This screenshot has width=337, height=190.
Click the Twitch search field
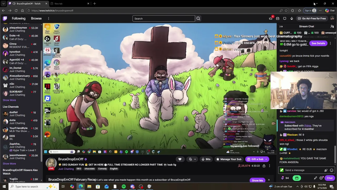[x=164, y=18]
